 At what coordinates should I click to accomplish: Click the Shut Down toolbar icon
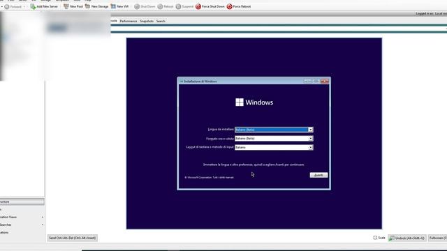coord(137,6)
